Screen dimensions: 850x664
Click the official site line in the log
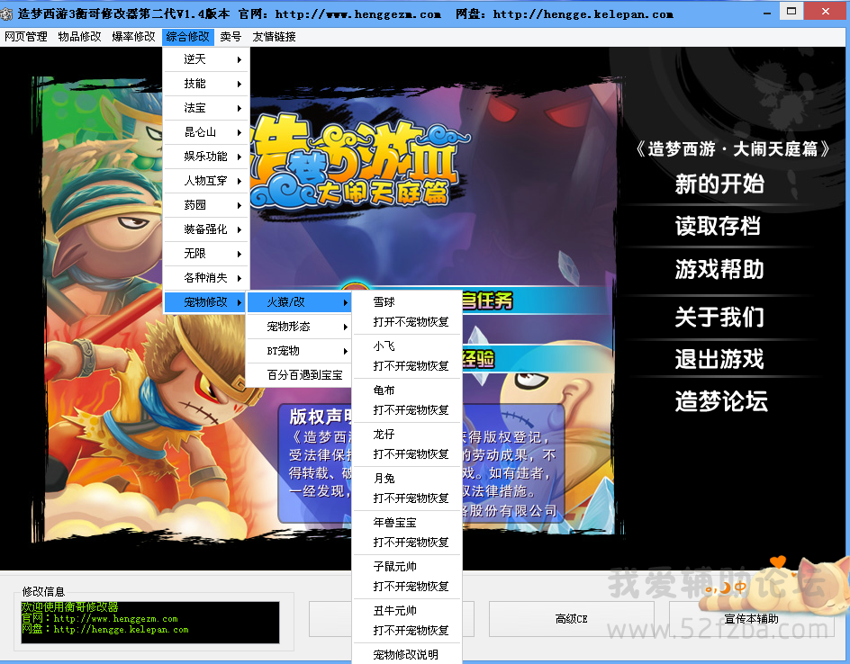click(x=100, y=618)
